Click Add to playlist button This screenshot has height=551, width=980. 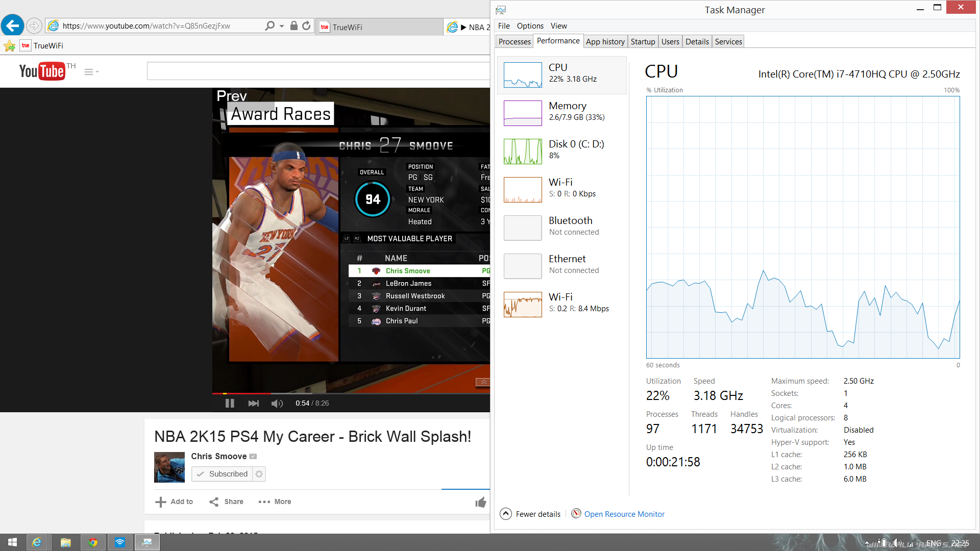click(174, 502)
